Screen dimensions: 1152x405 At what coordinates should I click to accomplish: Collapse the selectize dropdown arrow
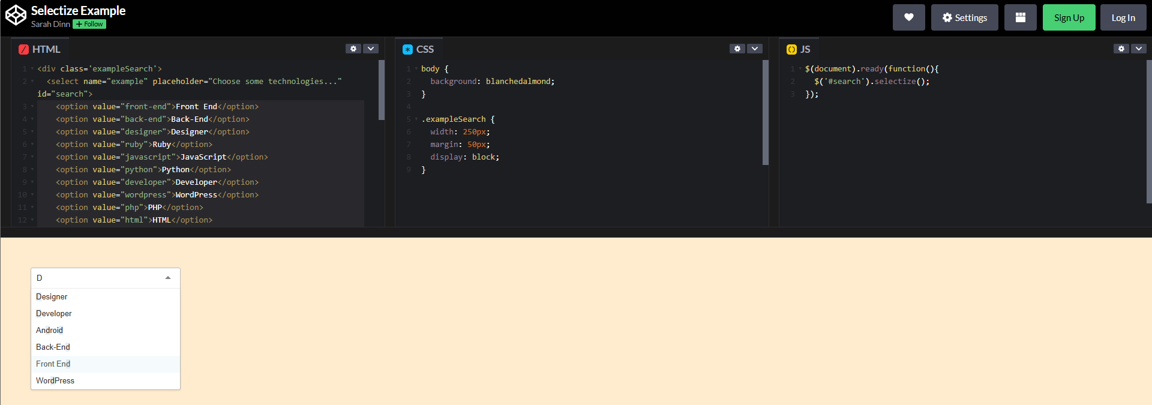168,278
